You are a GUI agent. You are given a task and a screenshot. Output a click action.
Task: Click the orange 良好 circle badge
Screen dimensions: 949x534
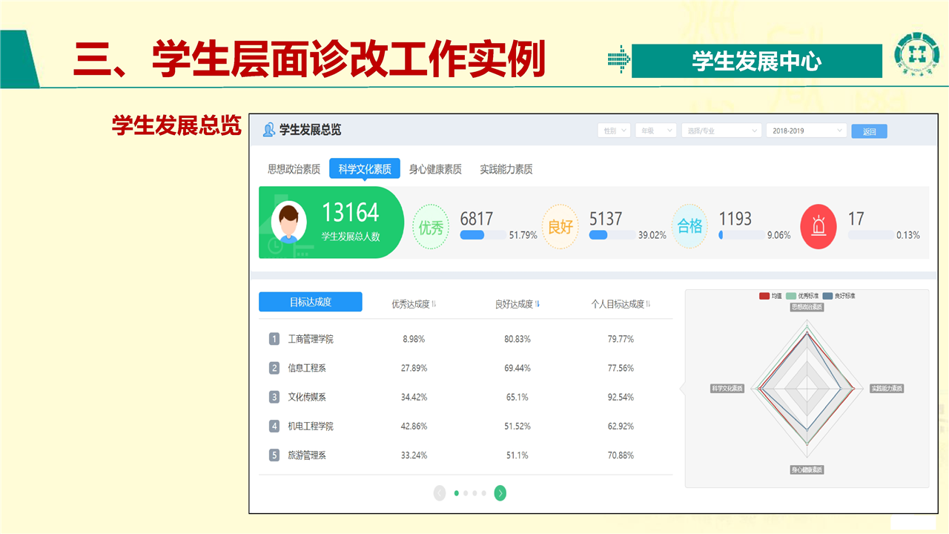point(561,226)
